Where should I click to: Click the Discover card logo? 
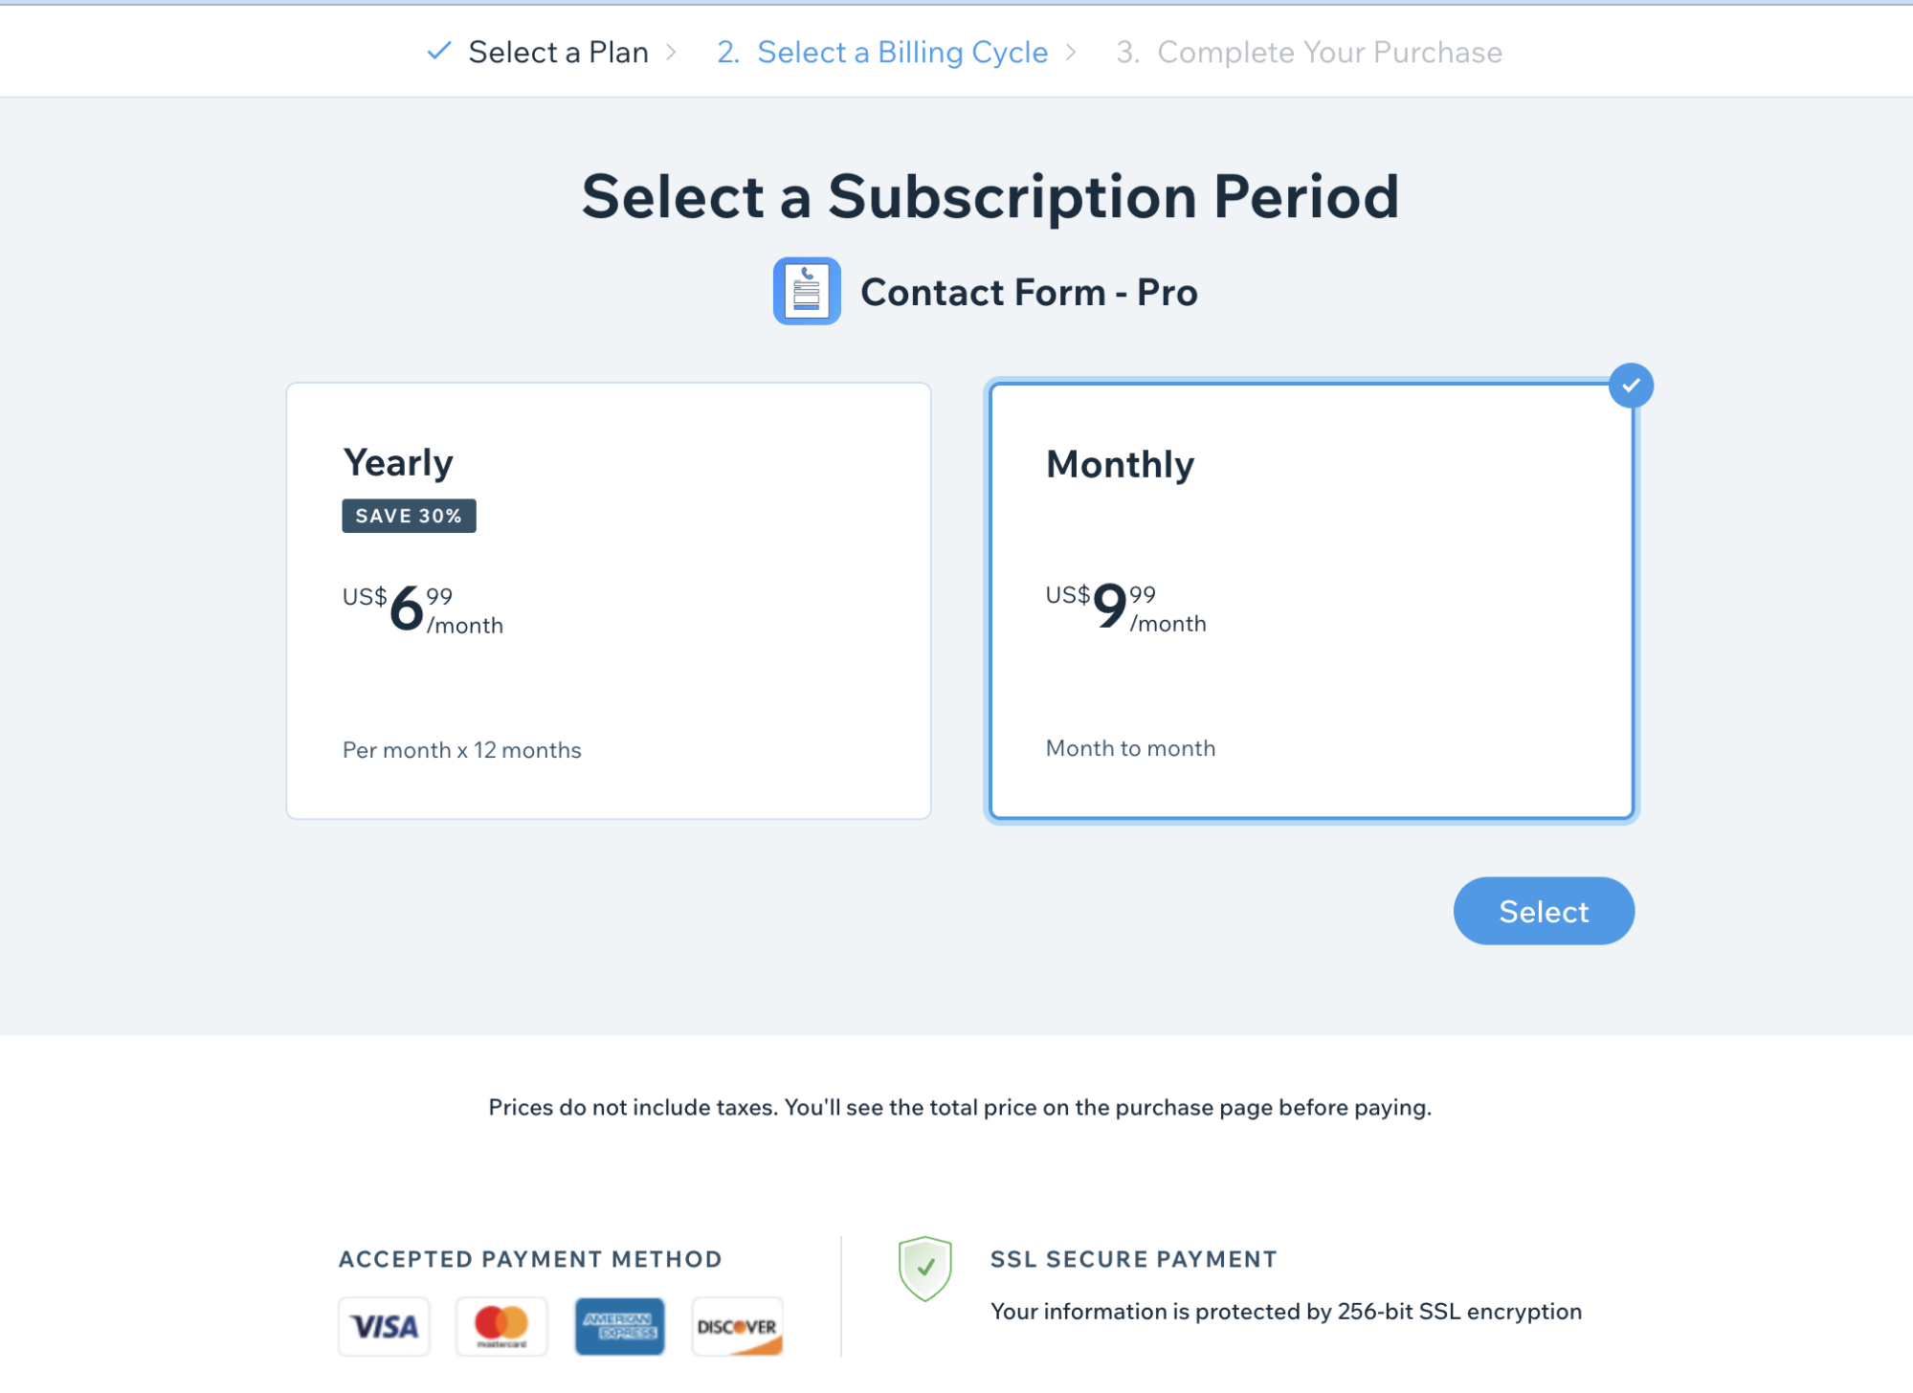tap(737, 1326)
